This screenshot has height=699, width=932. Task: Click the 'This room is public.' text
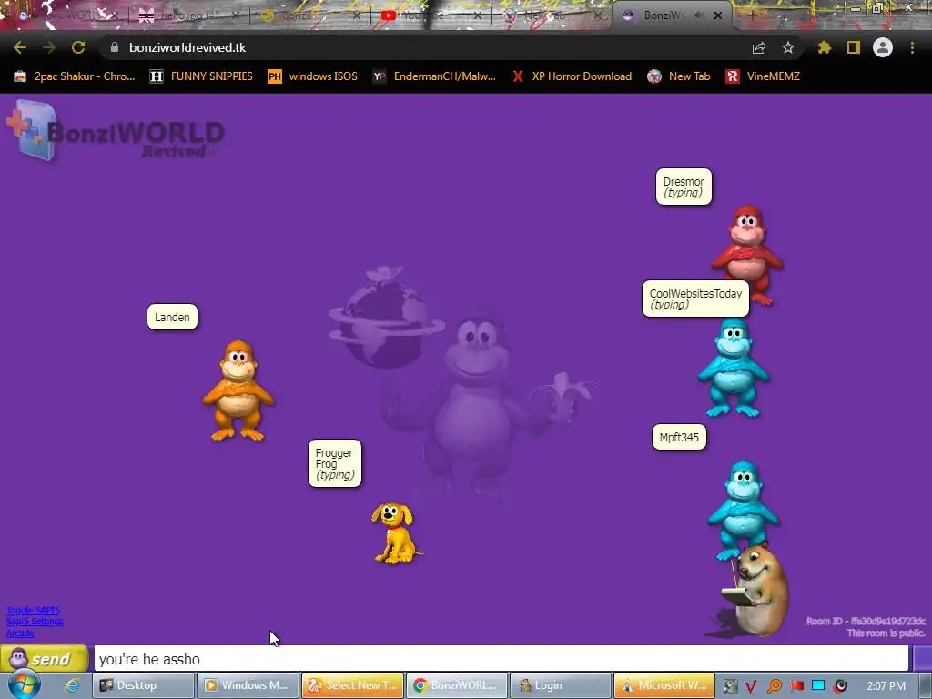click(x=886, y=633)
